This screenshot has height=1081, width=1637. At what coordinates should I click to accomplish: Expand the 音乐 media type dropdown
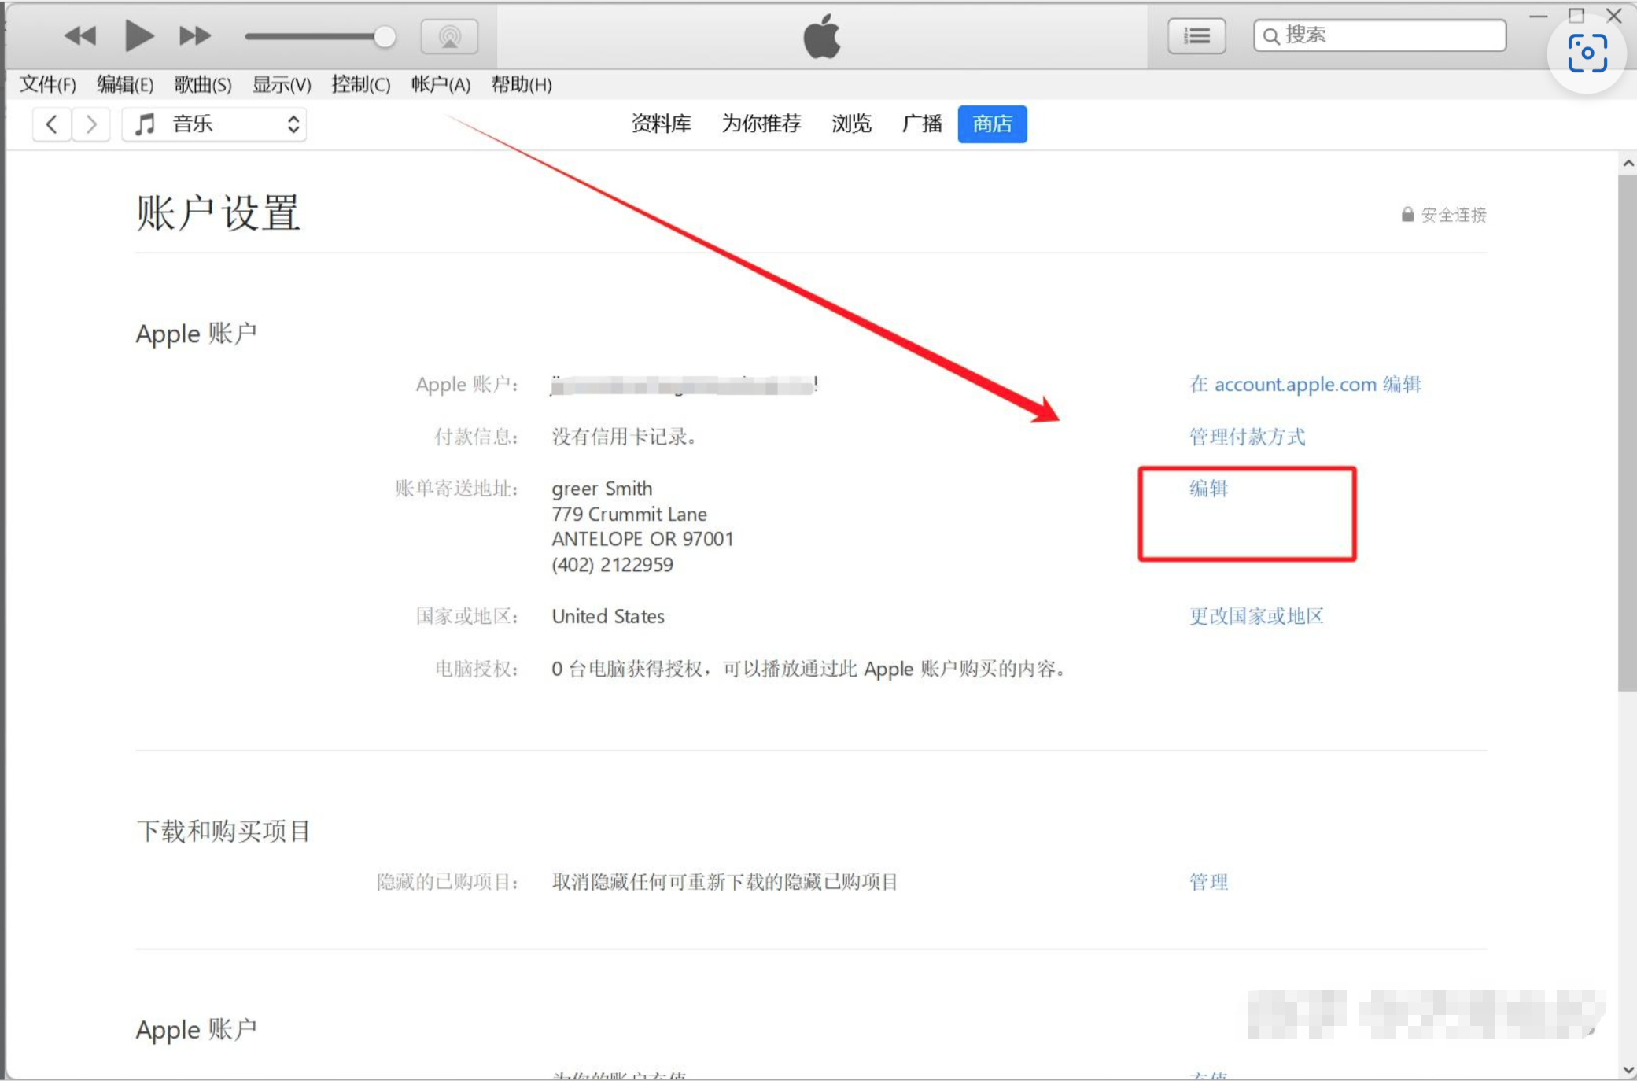[x=214, y=124]
